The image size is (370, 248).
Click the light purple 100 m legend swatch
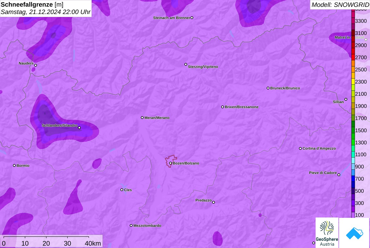click(353, 215)
